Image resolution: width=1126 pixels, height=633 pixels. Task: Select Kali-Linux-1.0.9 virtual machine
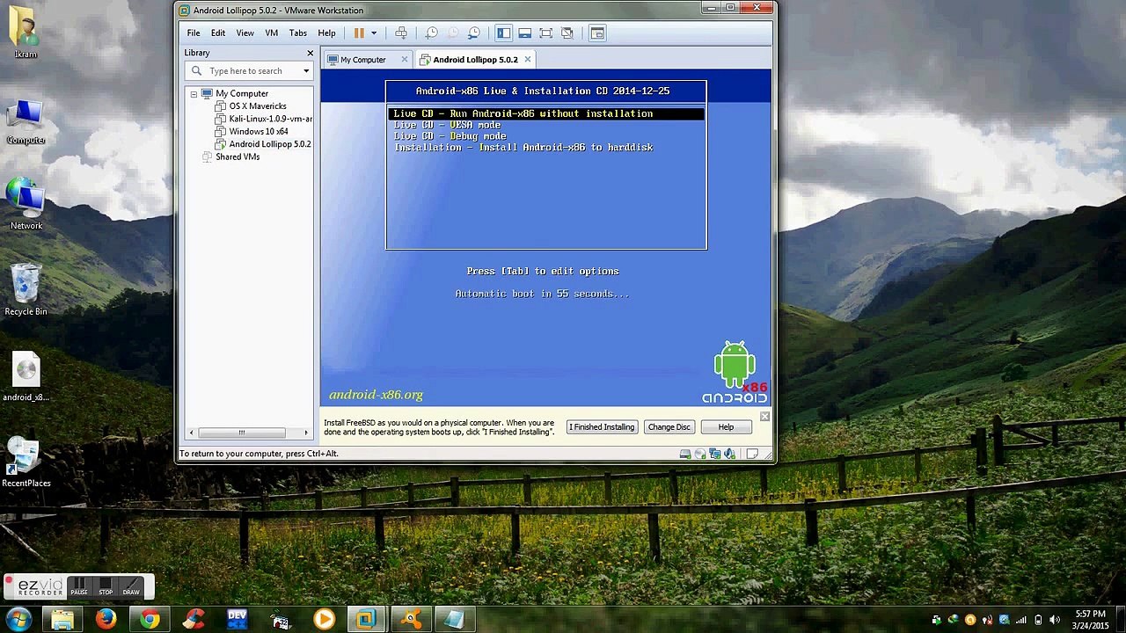click(x=264, y=119)
